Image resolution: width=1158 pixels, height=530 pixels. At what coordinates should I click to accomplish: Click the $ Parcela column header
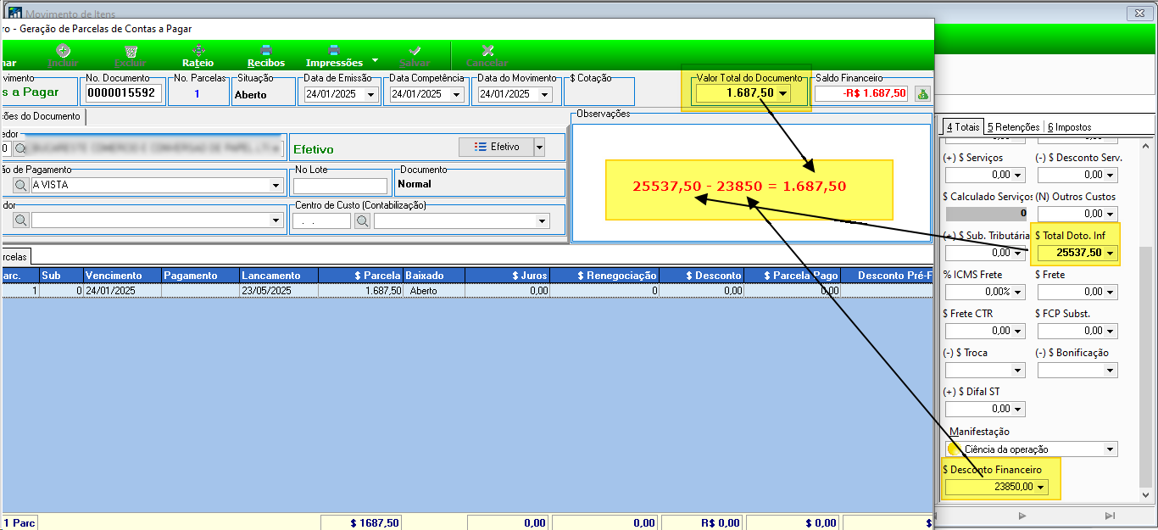tap(361, 276)
